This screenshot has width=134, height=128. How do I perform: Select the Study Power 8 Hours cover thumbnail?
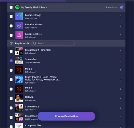click(19, 79)
